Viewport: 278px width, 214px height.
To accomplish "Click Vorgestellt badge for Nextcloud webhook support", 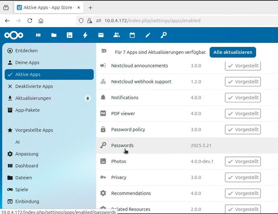I will (243, 82).
